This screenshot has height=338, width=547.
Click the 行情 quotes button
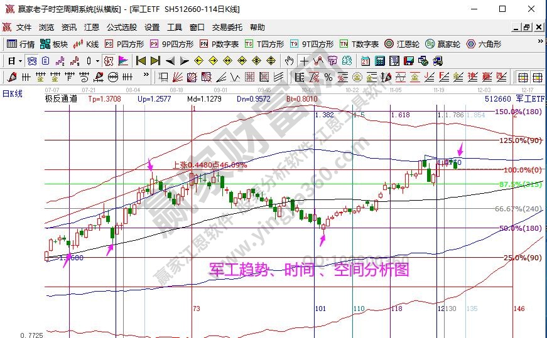coord(21,44)
